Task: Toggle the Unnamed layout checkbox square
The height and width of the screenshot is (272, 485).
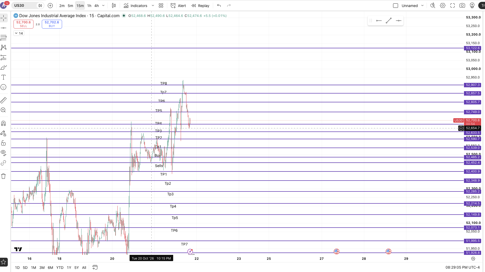Action: (x=395, y=5)
